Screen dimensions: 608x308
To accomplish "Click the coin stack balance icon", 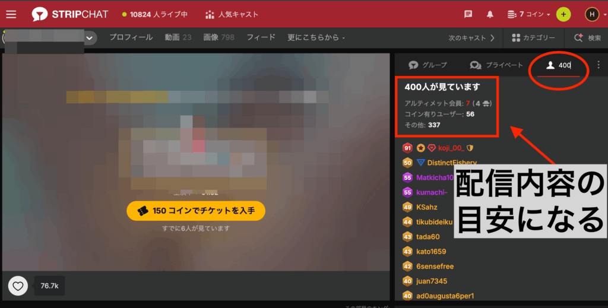I will [512, 14].
